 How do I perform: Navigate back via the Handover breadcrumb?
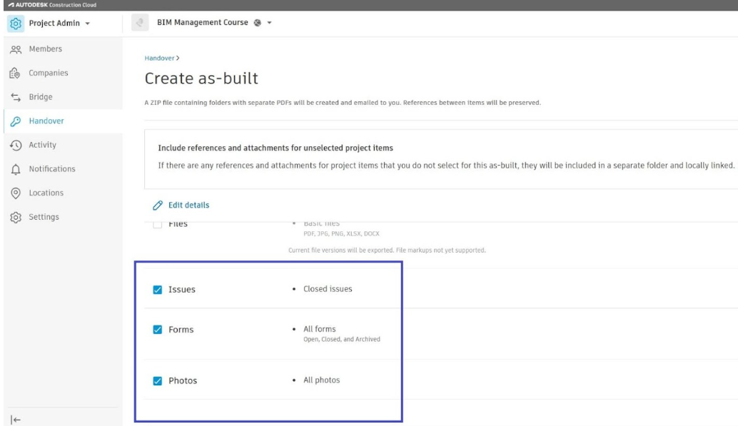pyautogui.click(x=160, y=58)
